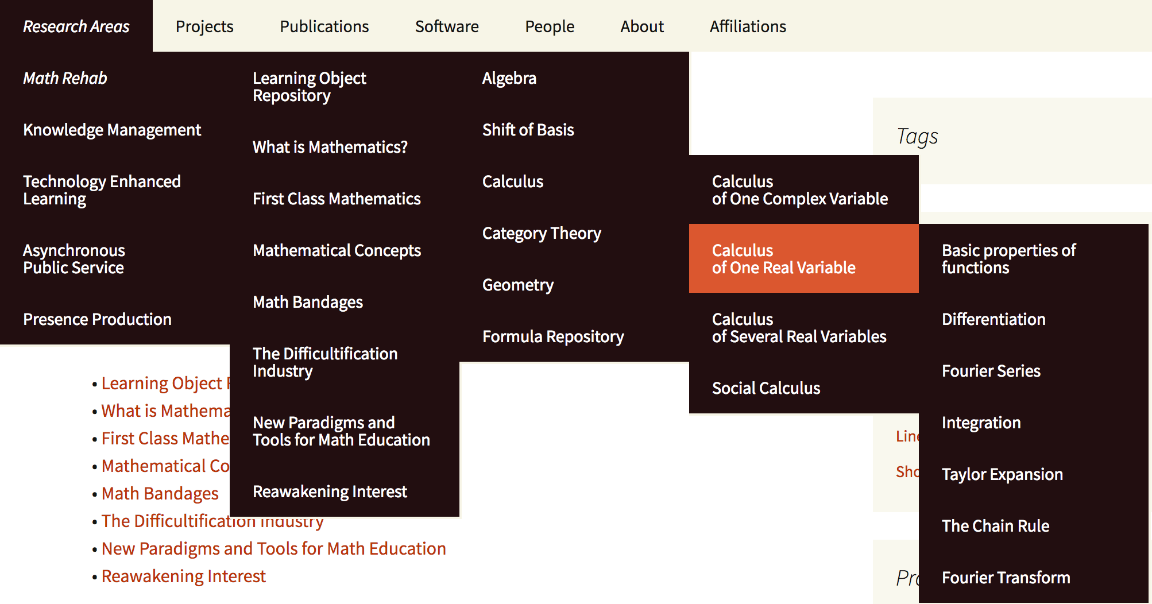Click Publications in the top navigation
This screenshot has width=1152, height=604.
pos(324,26)
